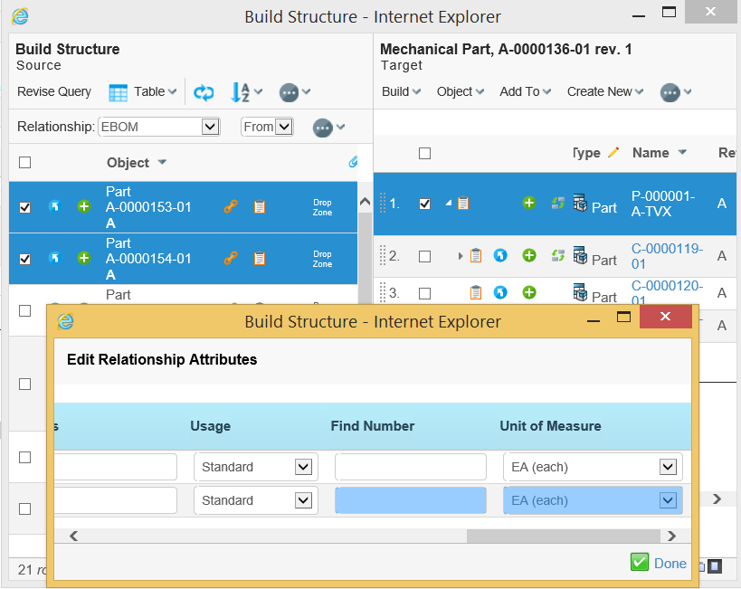Click the first row Find Number field

pos(410,467)
